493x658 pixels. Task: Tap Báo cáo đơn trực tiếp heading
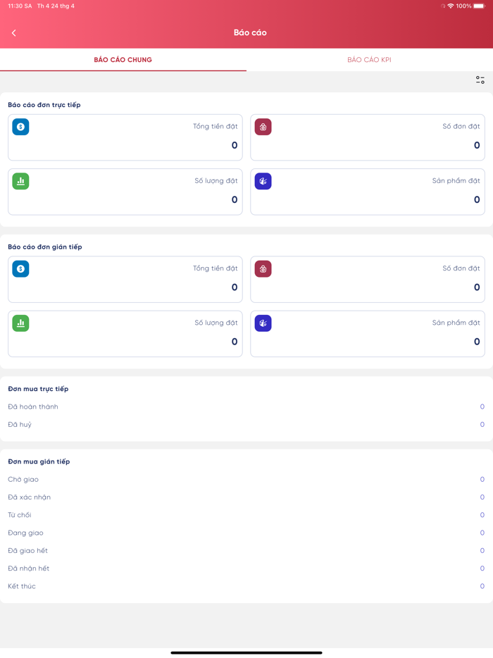point(44,105)
